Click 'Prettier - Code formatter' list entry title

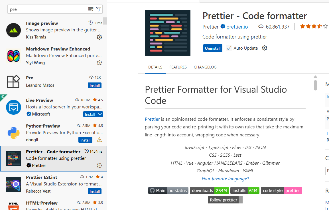coord(53,152)
